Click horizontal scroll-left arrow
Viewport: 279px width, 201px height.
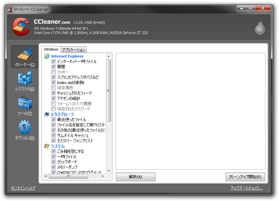[46, 176]
